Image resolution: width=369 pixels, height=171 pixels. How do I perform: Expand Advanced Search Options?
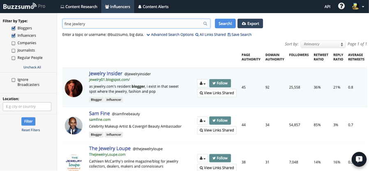click(x=170, y=35)
